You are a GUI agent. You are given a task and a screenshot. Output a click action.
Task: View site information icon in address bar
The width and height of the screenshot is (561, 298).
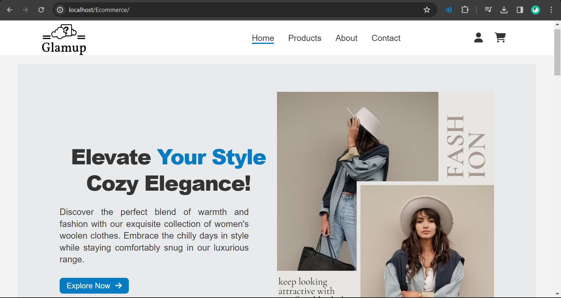click(x=60, y=10)
